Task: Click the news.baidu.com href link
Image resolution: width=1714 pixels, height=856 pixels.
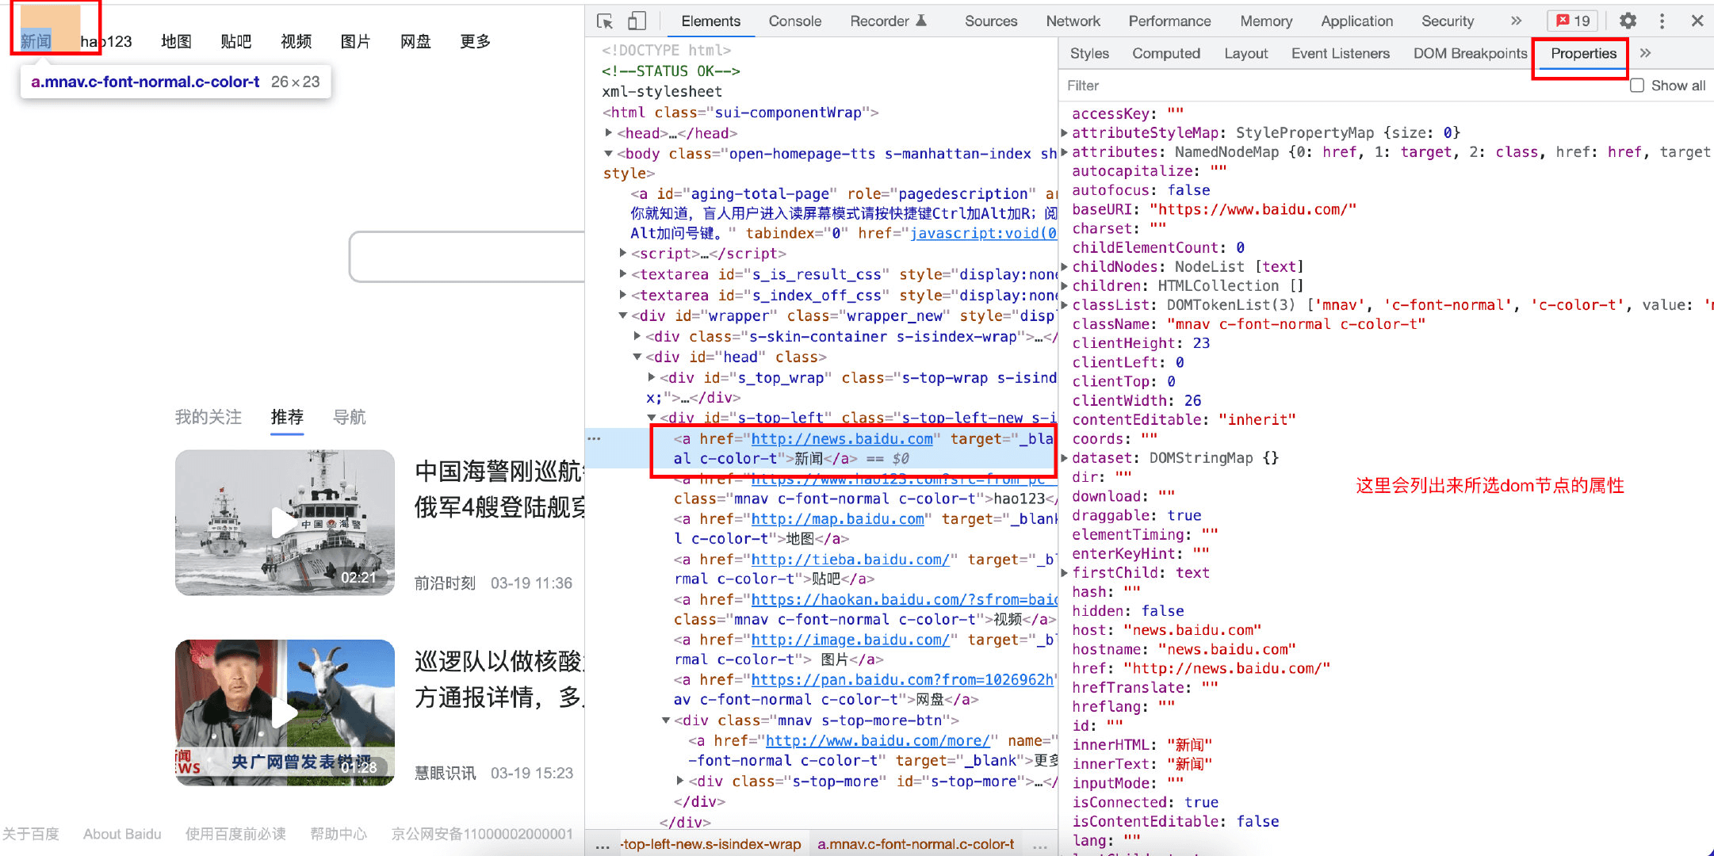Action: coord(842,438)
